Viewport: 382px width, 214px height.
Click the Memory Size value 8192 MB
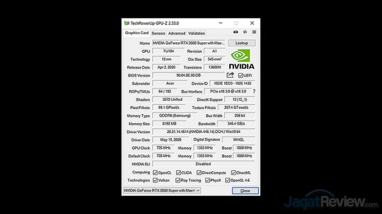coord(169,124)
